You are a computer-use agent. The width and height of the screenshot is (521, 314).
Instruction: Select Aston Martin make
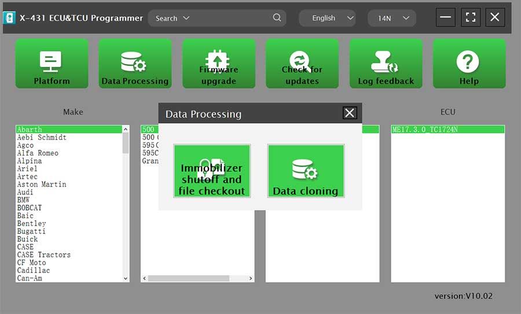point(69,184)
